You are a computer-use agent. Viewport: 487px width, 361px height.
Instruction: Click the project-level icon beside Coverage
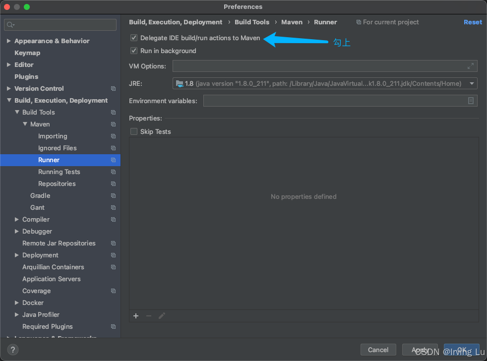click(x=114, y=291)
